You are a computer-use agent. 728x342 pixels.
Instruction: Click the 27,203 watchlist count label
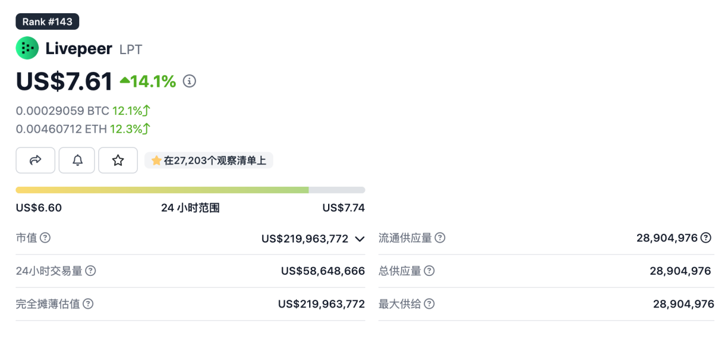tap(209, 161)
